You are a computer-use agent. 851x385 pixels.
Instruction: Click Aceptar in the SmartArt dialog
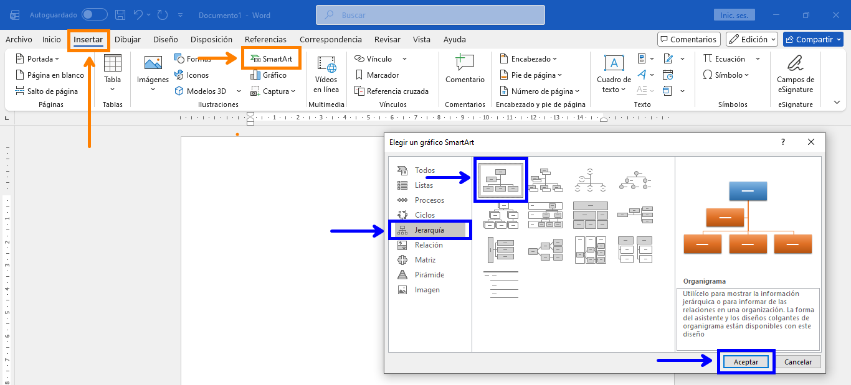point(746,362)
